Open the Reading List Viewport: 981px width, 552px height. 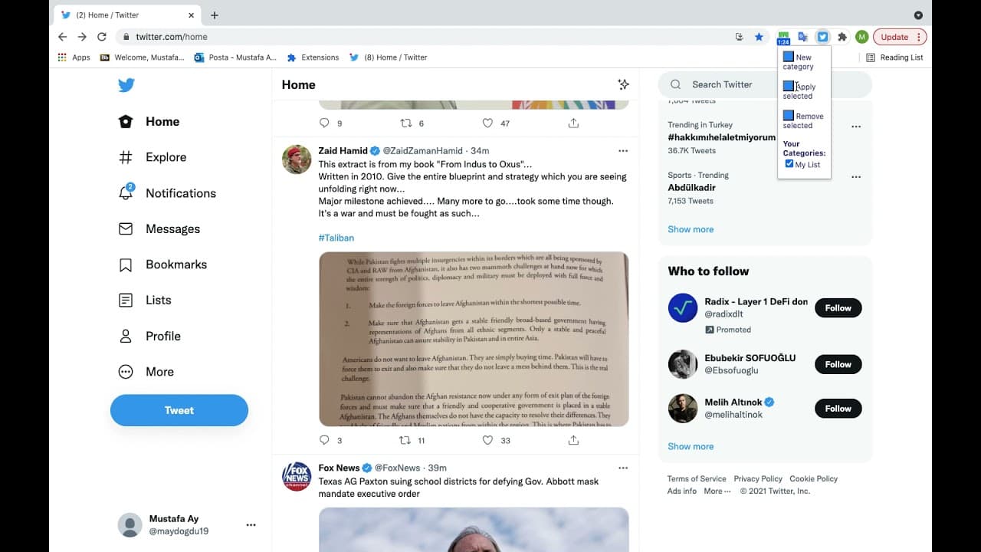tap(894, 58)
